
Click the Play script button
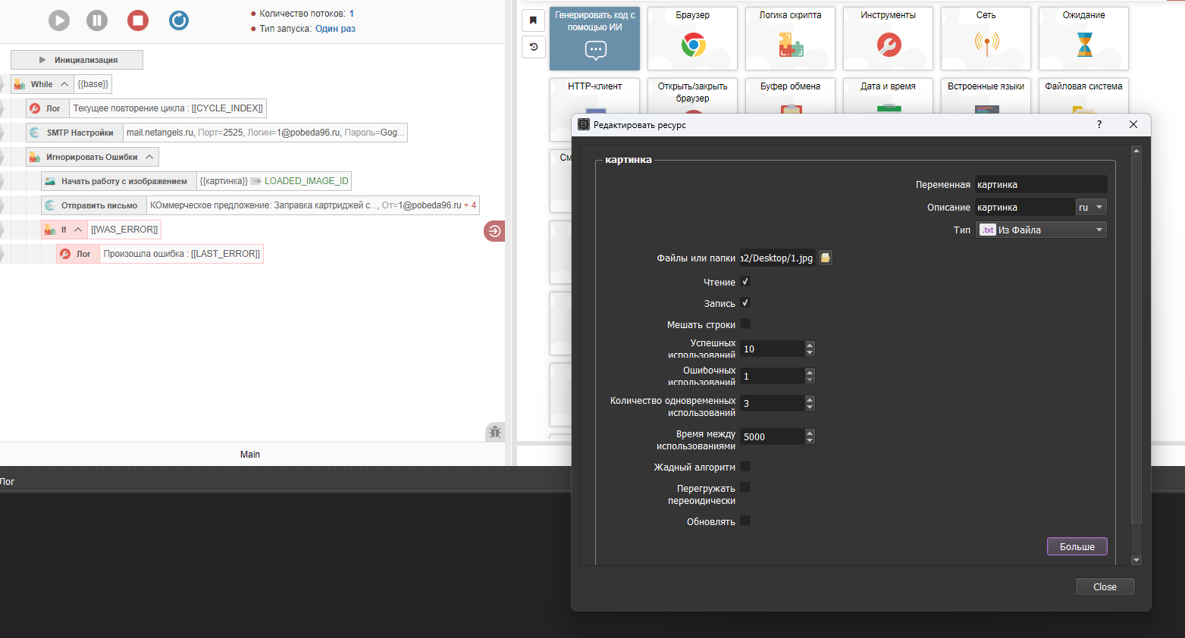[59, 20]
